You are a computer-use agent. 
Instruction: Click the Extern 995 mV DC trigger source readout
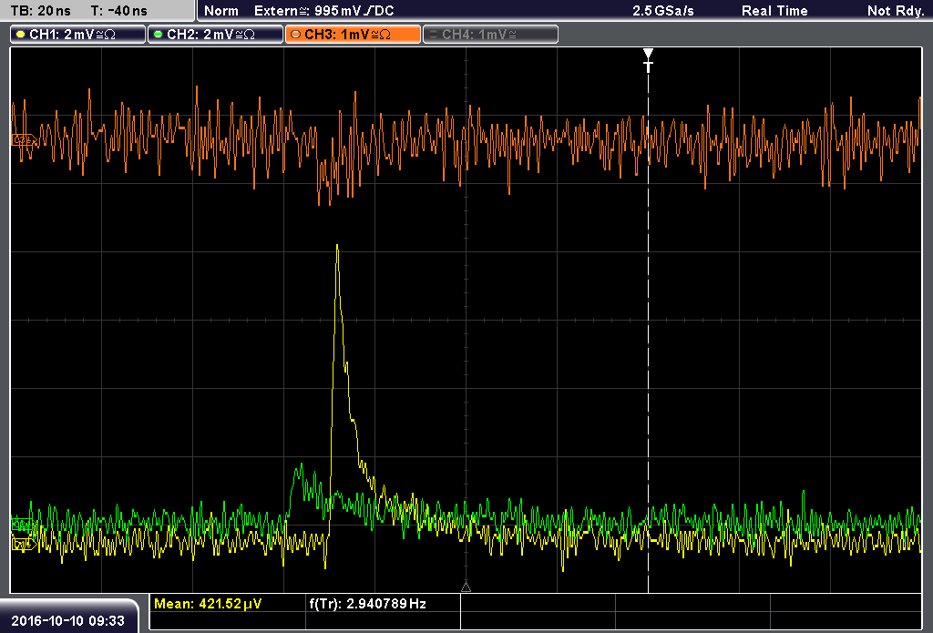[x=323, y=11]
